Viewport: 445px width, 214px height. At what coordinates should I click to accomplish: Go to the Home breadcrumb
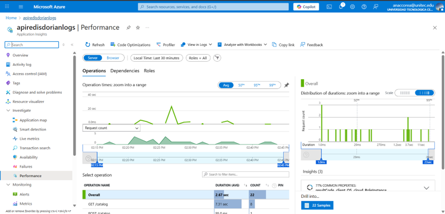(x=11, y=18)
